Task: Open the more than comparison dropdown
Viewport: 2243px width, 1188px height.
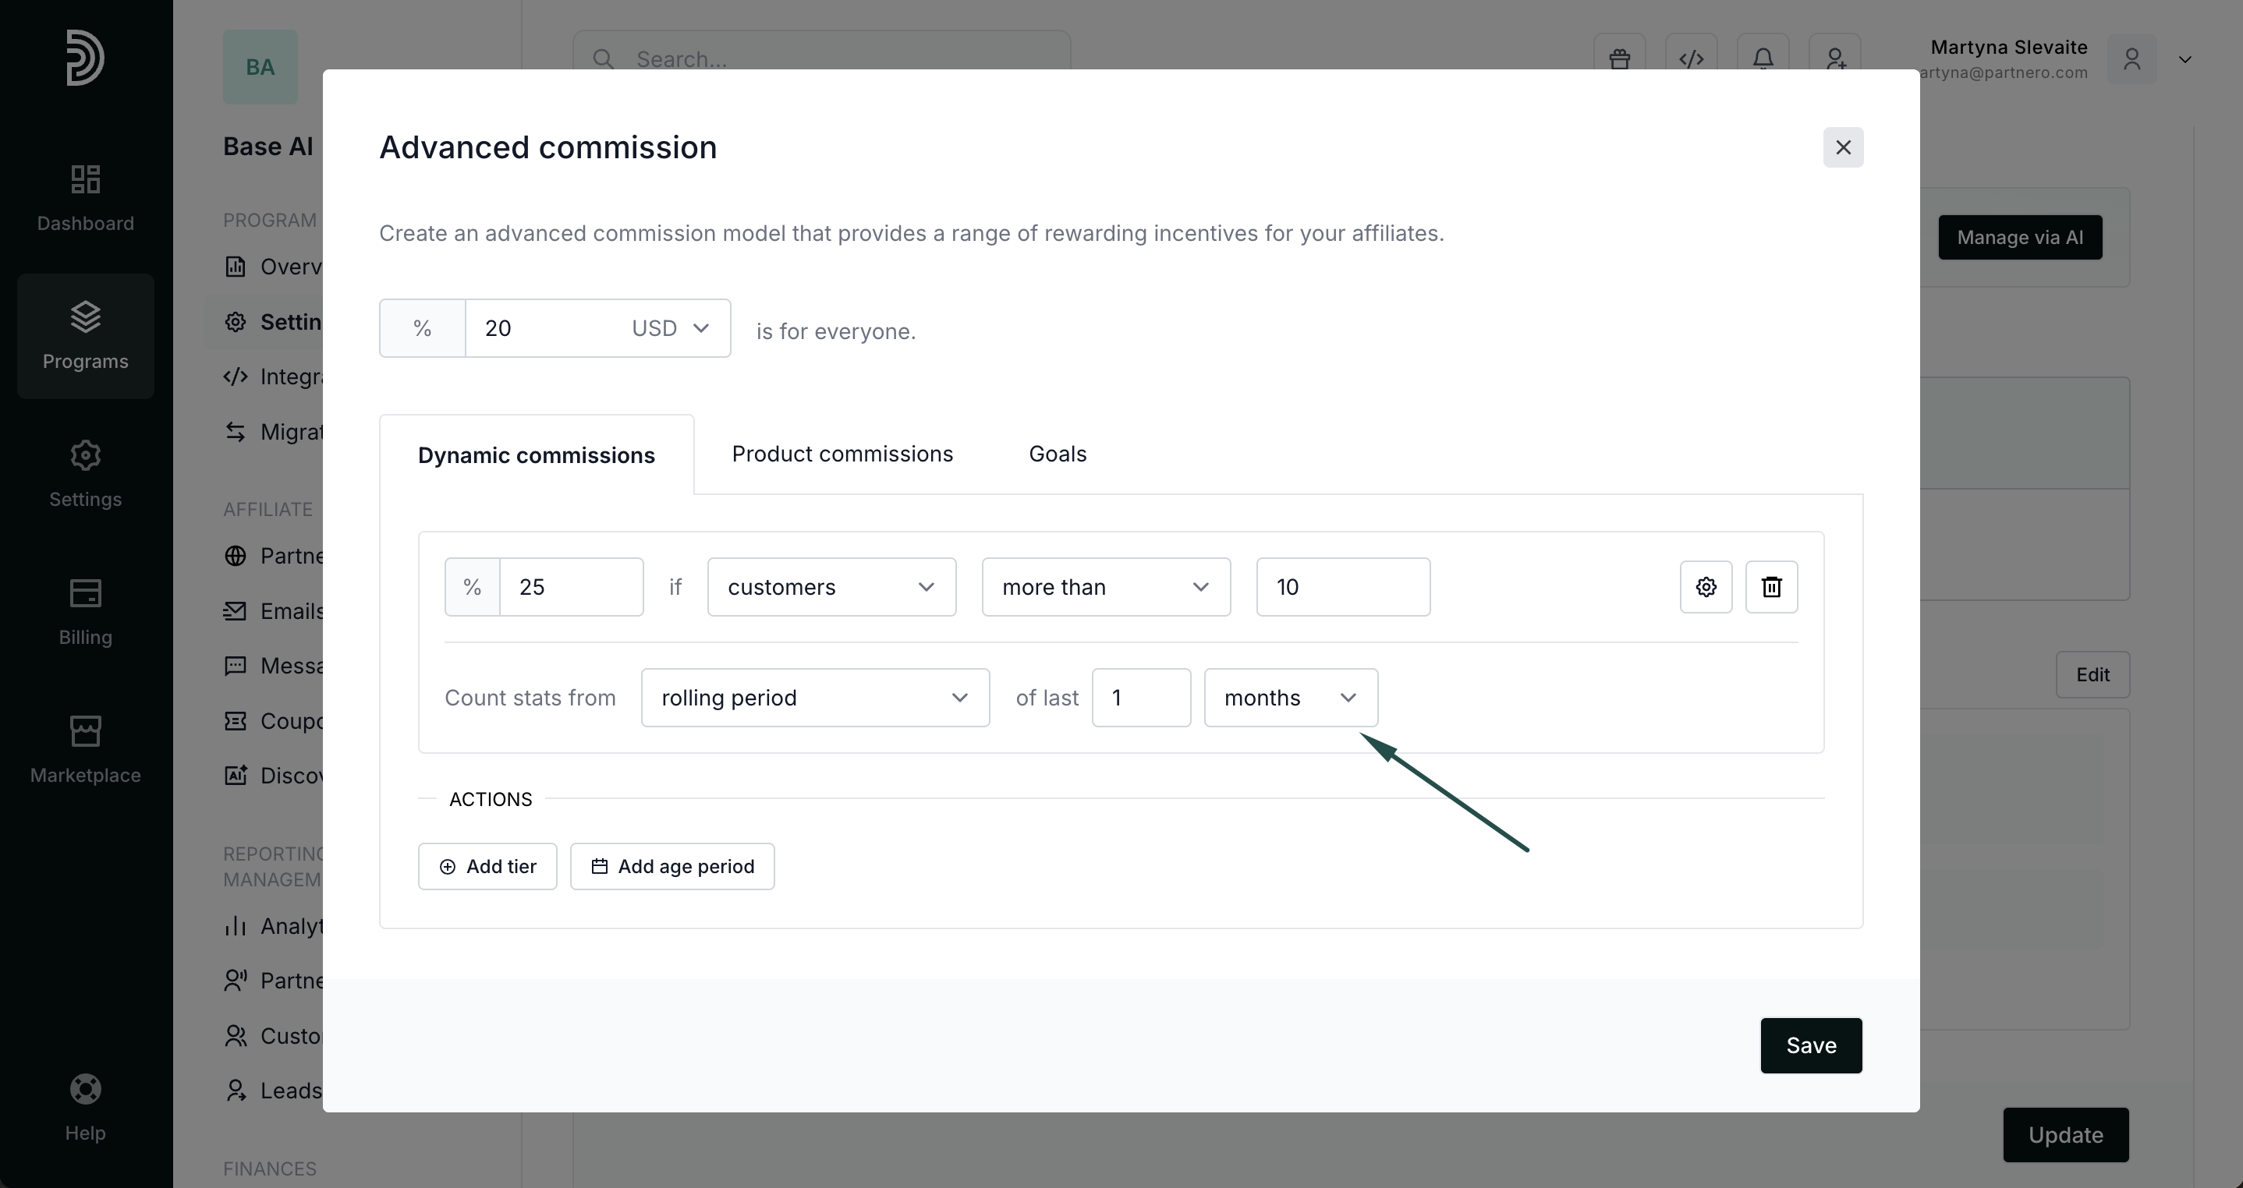Action: tap(1105, 587)
